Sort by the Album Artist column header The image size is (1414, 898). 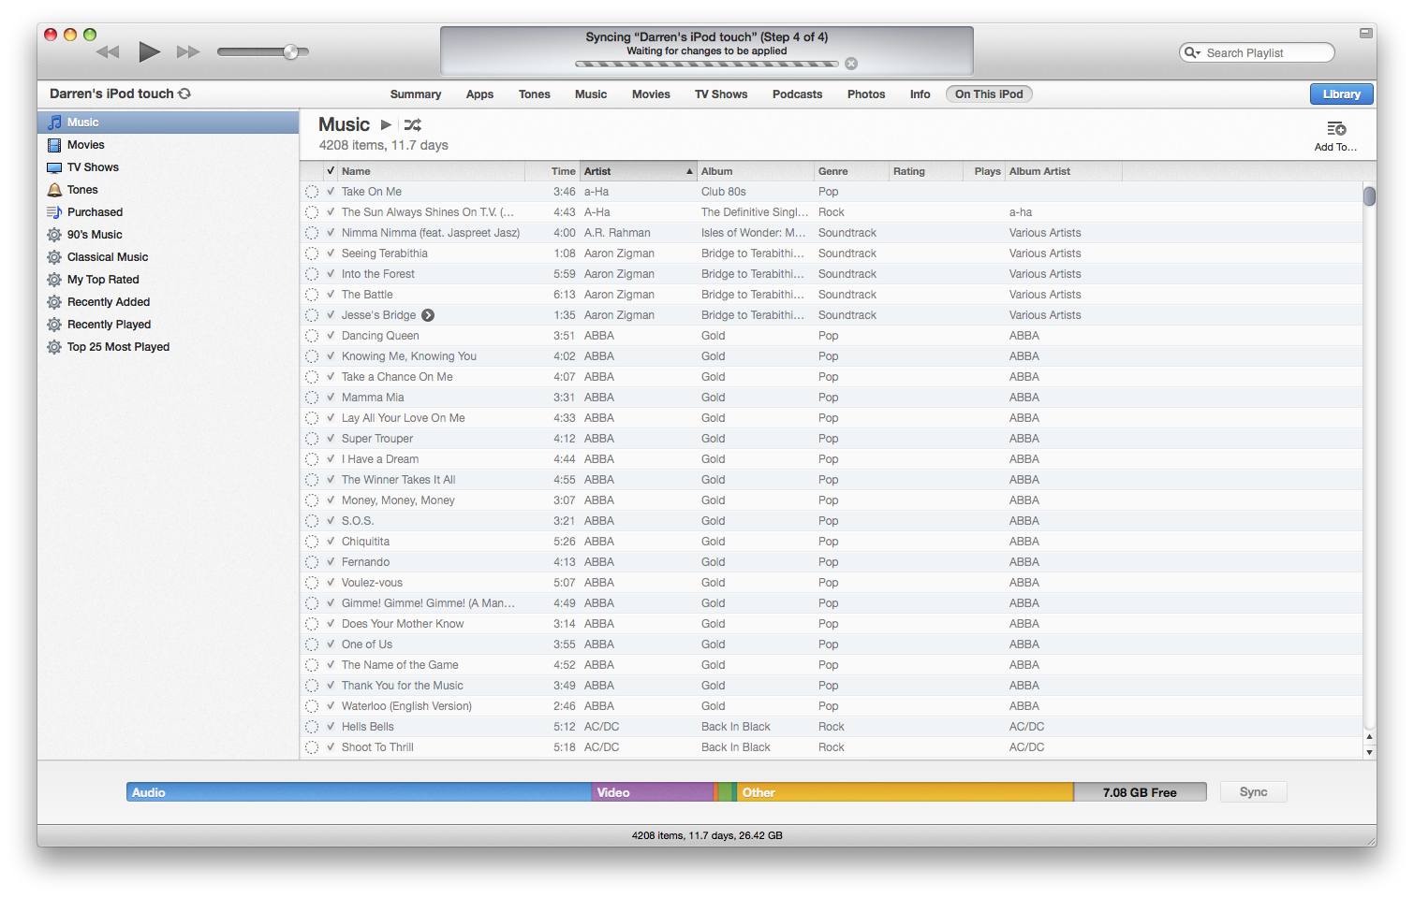click(x=1064, y=171)
